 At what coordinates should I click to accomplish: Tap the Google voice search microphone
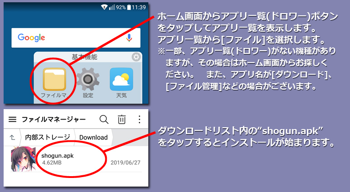129,38
